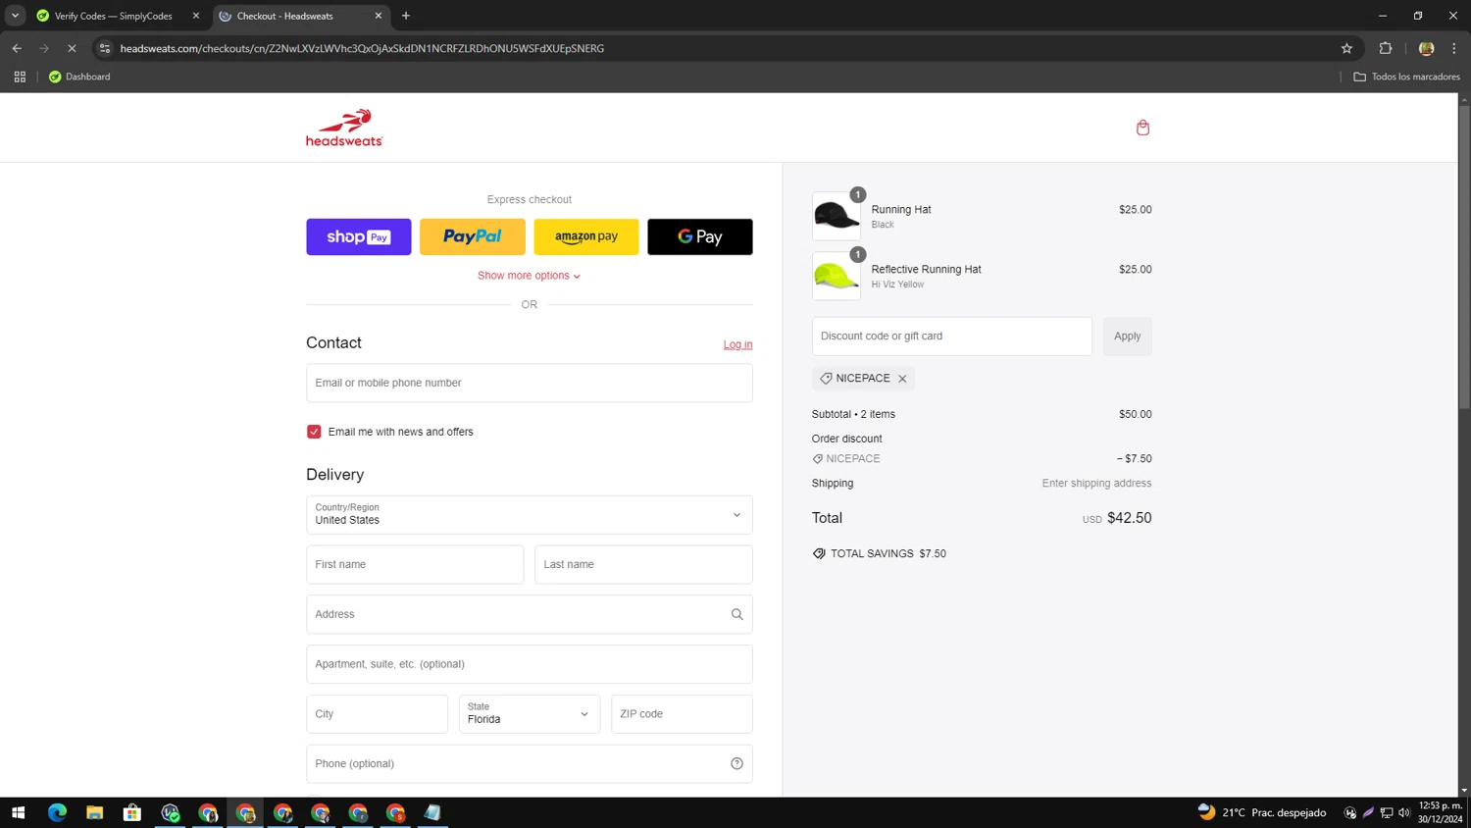Click the Total $42.50 amount

(1129, 518)
